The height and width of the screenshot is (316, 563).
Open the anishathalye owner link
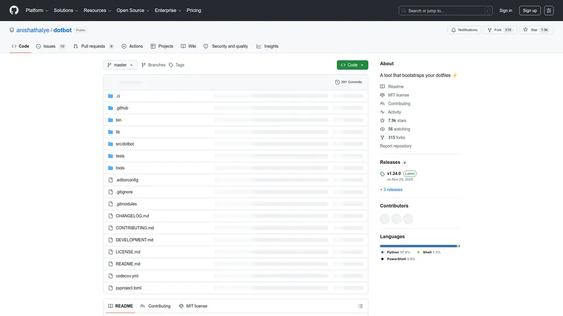click(x=32, y=30)
